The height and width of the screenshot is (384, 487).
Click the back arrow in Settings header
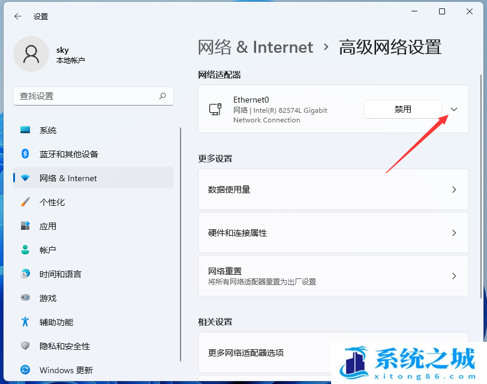point(17,16)
